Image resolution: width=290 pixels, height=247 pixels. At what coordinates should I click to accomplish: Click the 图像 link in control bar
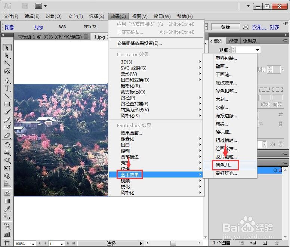(9, 27)
